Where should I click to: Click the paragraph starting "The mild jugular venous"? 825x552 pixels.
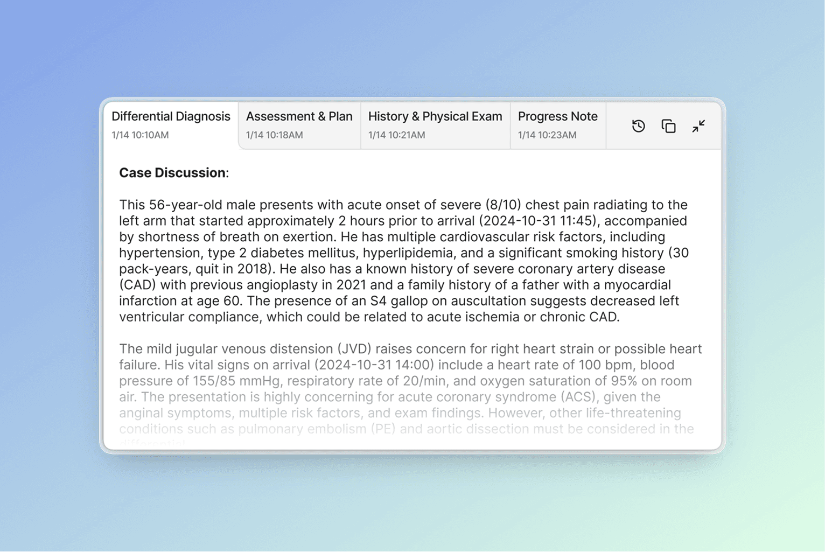[x=410, y=396]
